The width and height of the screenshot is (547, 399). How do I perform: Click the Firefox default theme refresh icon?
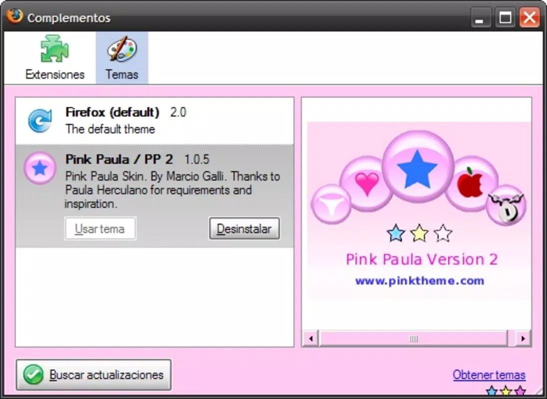coord(40,121)
